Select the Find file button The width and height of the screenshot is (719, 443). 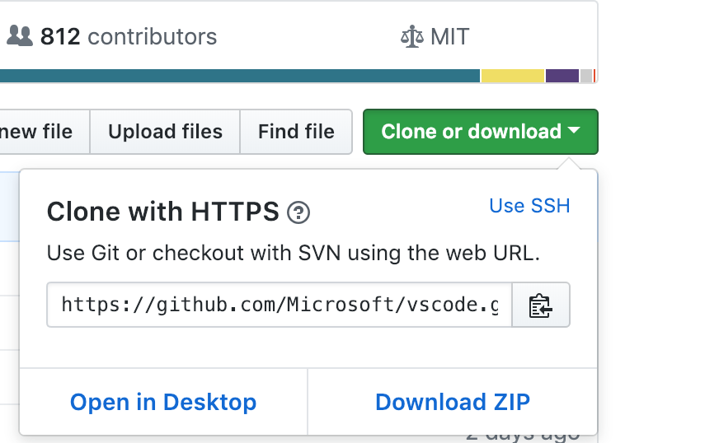296,132
